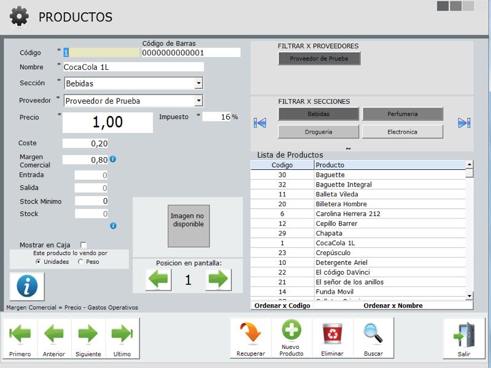Screen dimensions: 491x368
Task: Filter products by the Perfumeria section
Action: [x=403, y=114]
